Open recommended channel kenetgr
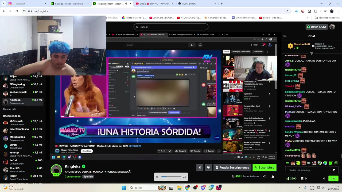This screenshot has width=342, height=192. click(x=23, y=154)
